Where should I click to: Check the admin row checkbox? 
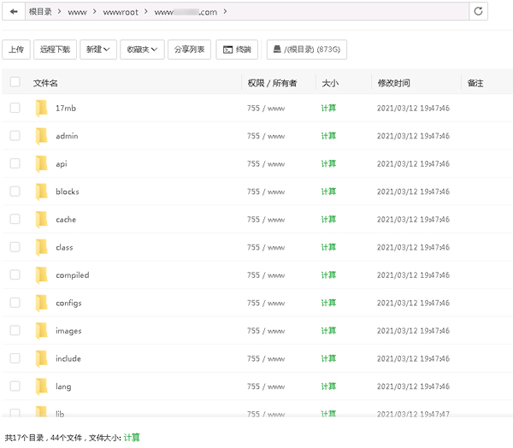click(15, 135)
